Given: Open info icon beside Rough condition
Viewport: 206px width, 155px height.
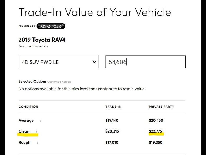Looking at the screenshot, I should (x=37, y=142).
